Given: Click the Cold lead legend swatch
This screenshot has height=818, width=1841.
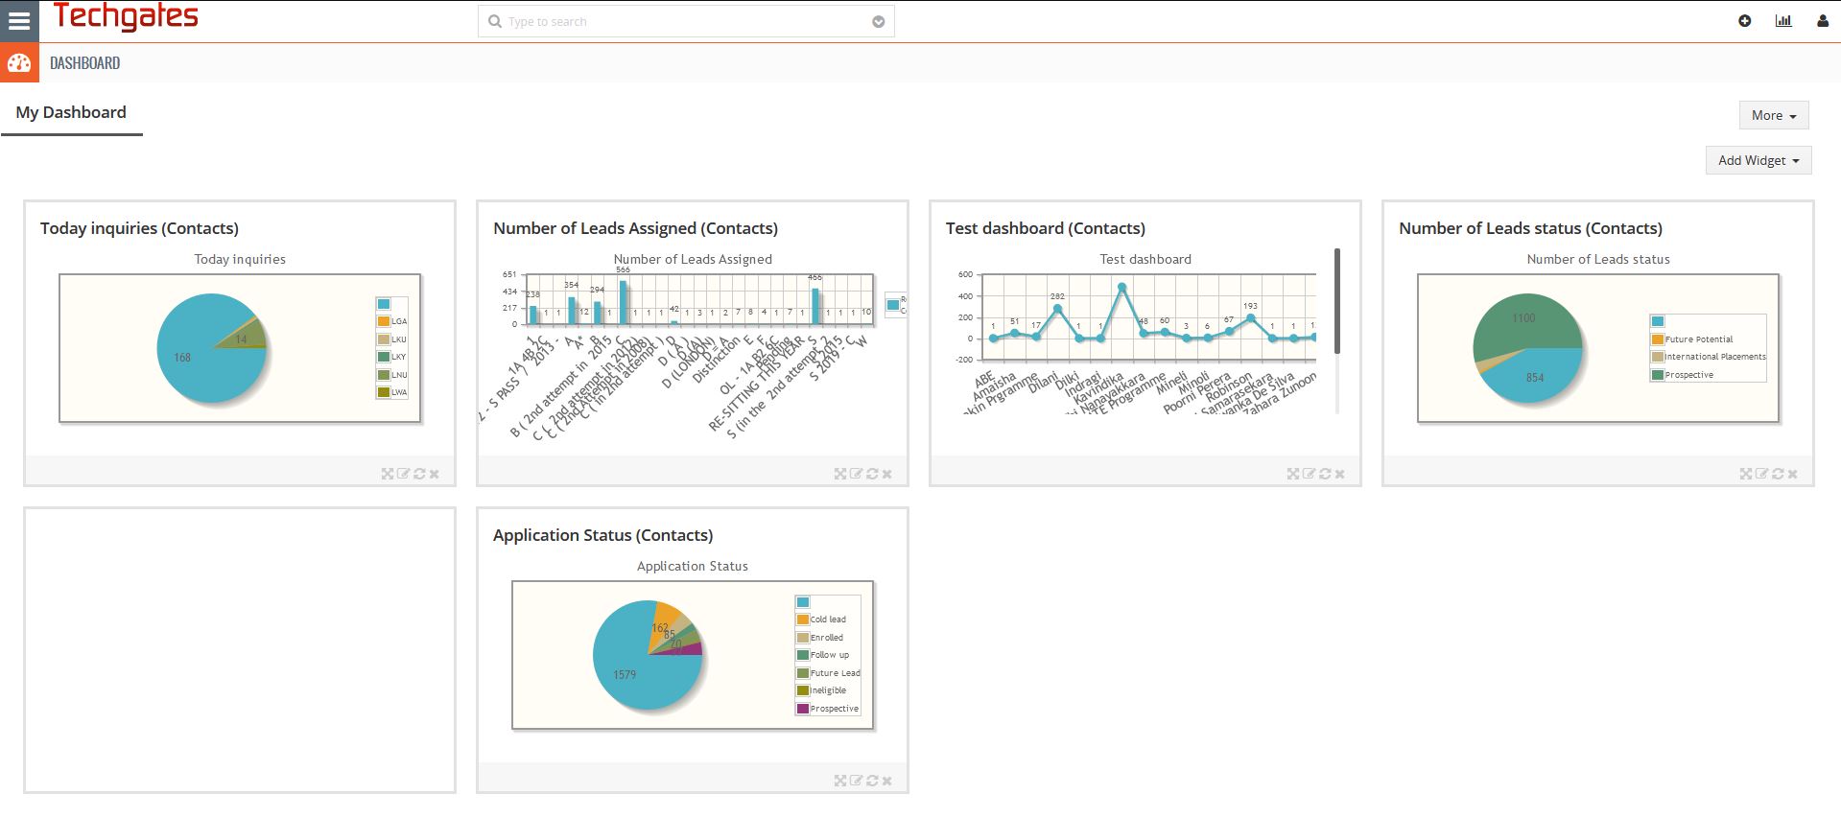Looking at the screenshot, I should click(803, 619).
